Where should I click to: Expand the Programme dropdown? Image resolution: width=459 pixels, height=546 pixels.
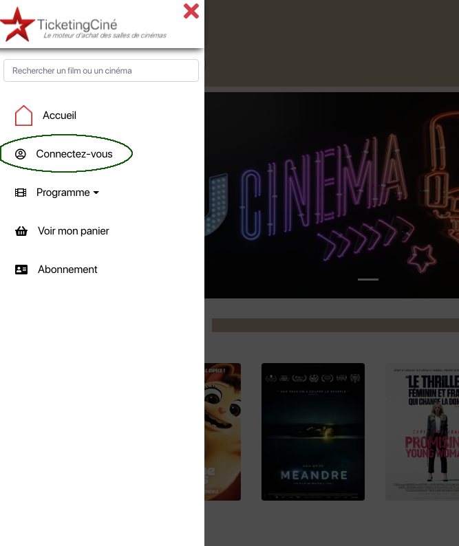[x=67, y=193]
